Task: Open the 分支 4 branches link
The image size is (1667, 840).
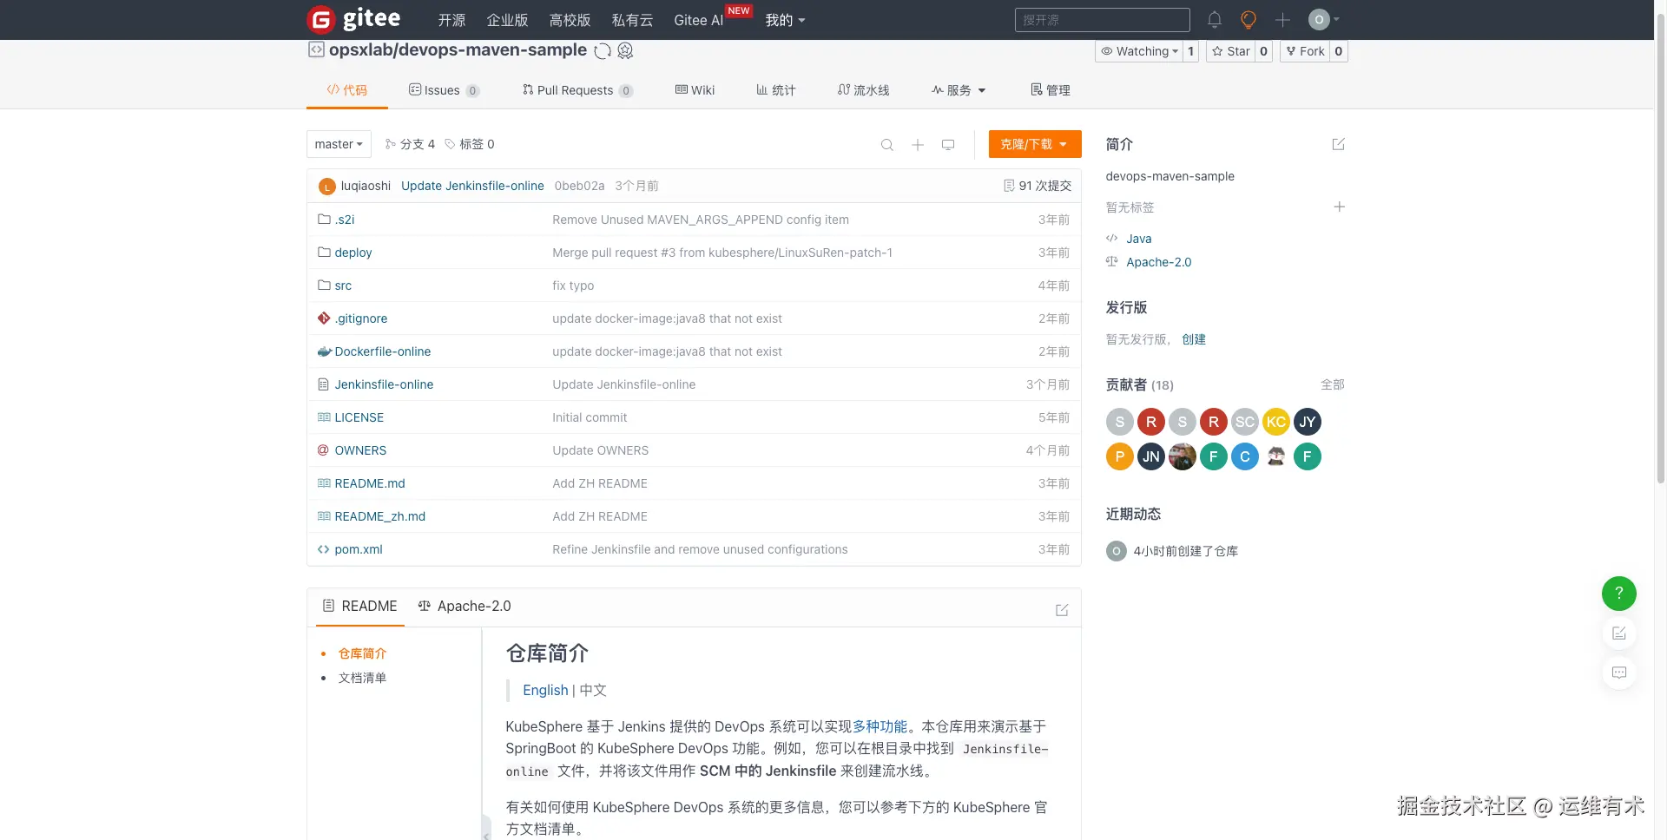Action: 410,144
